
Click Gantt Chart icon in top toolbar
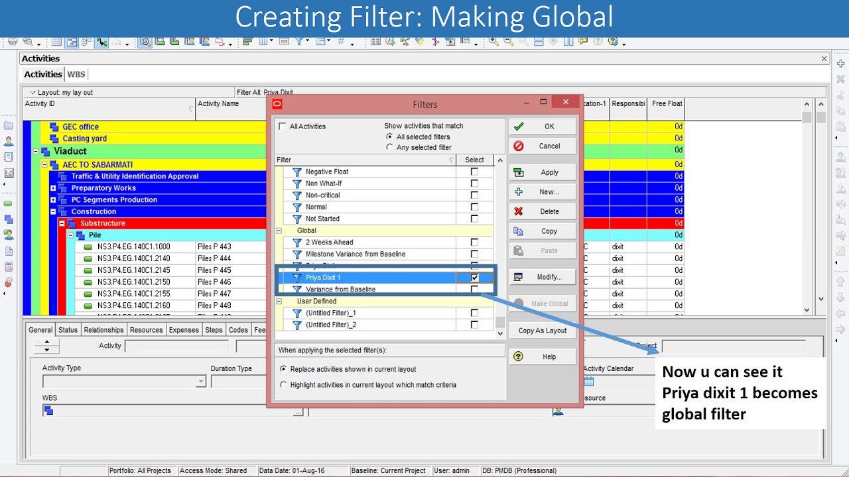72,42
